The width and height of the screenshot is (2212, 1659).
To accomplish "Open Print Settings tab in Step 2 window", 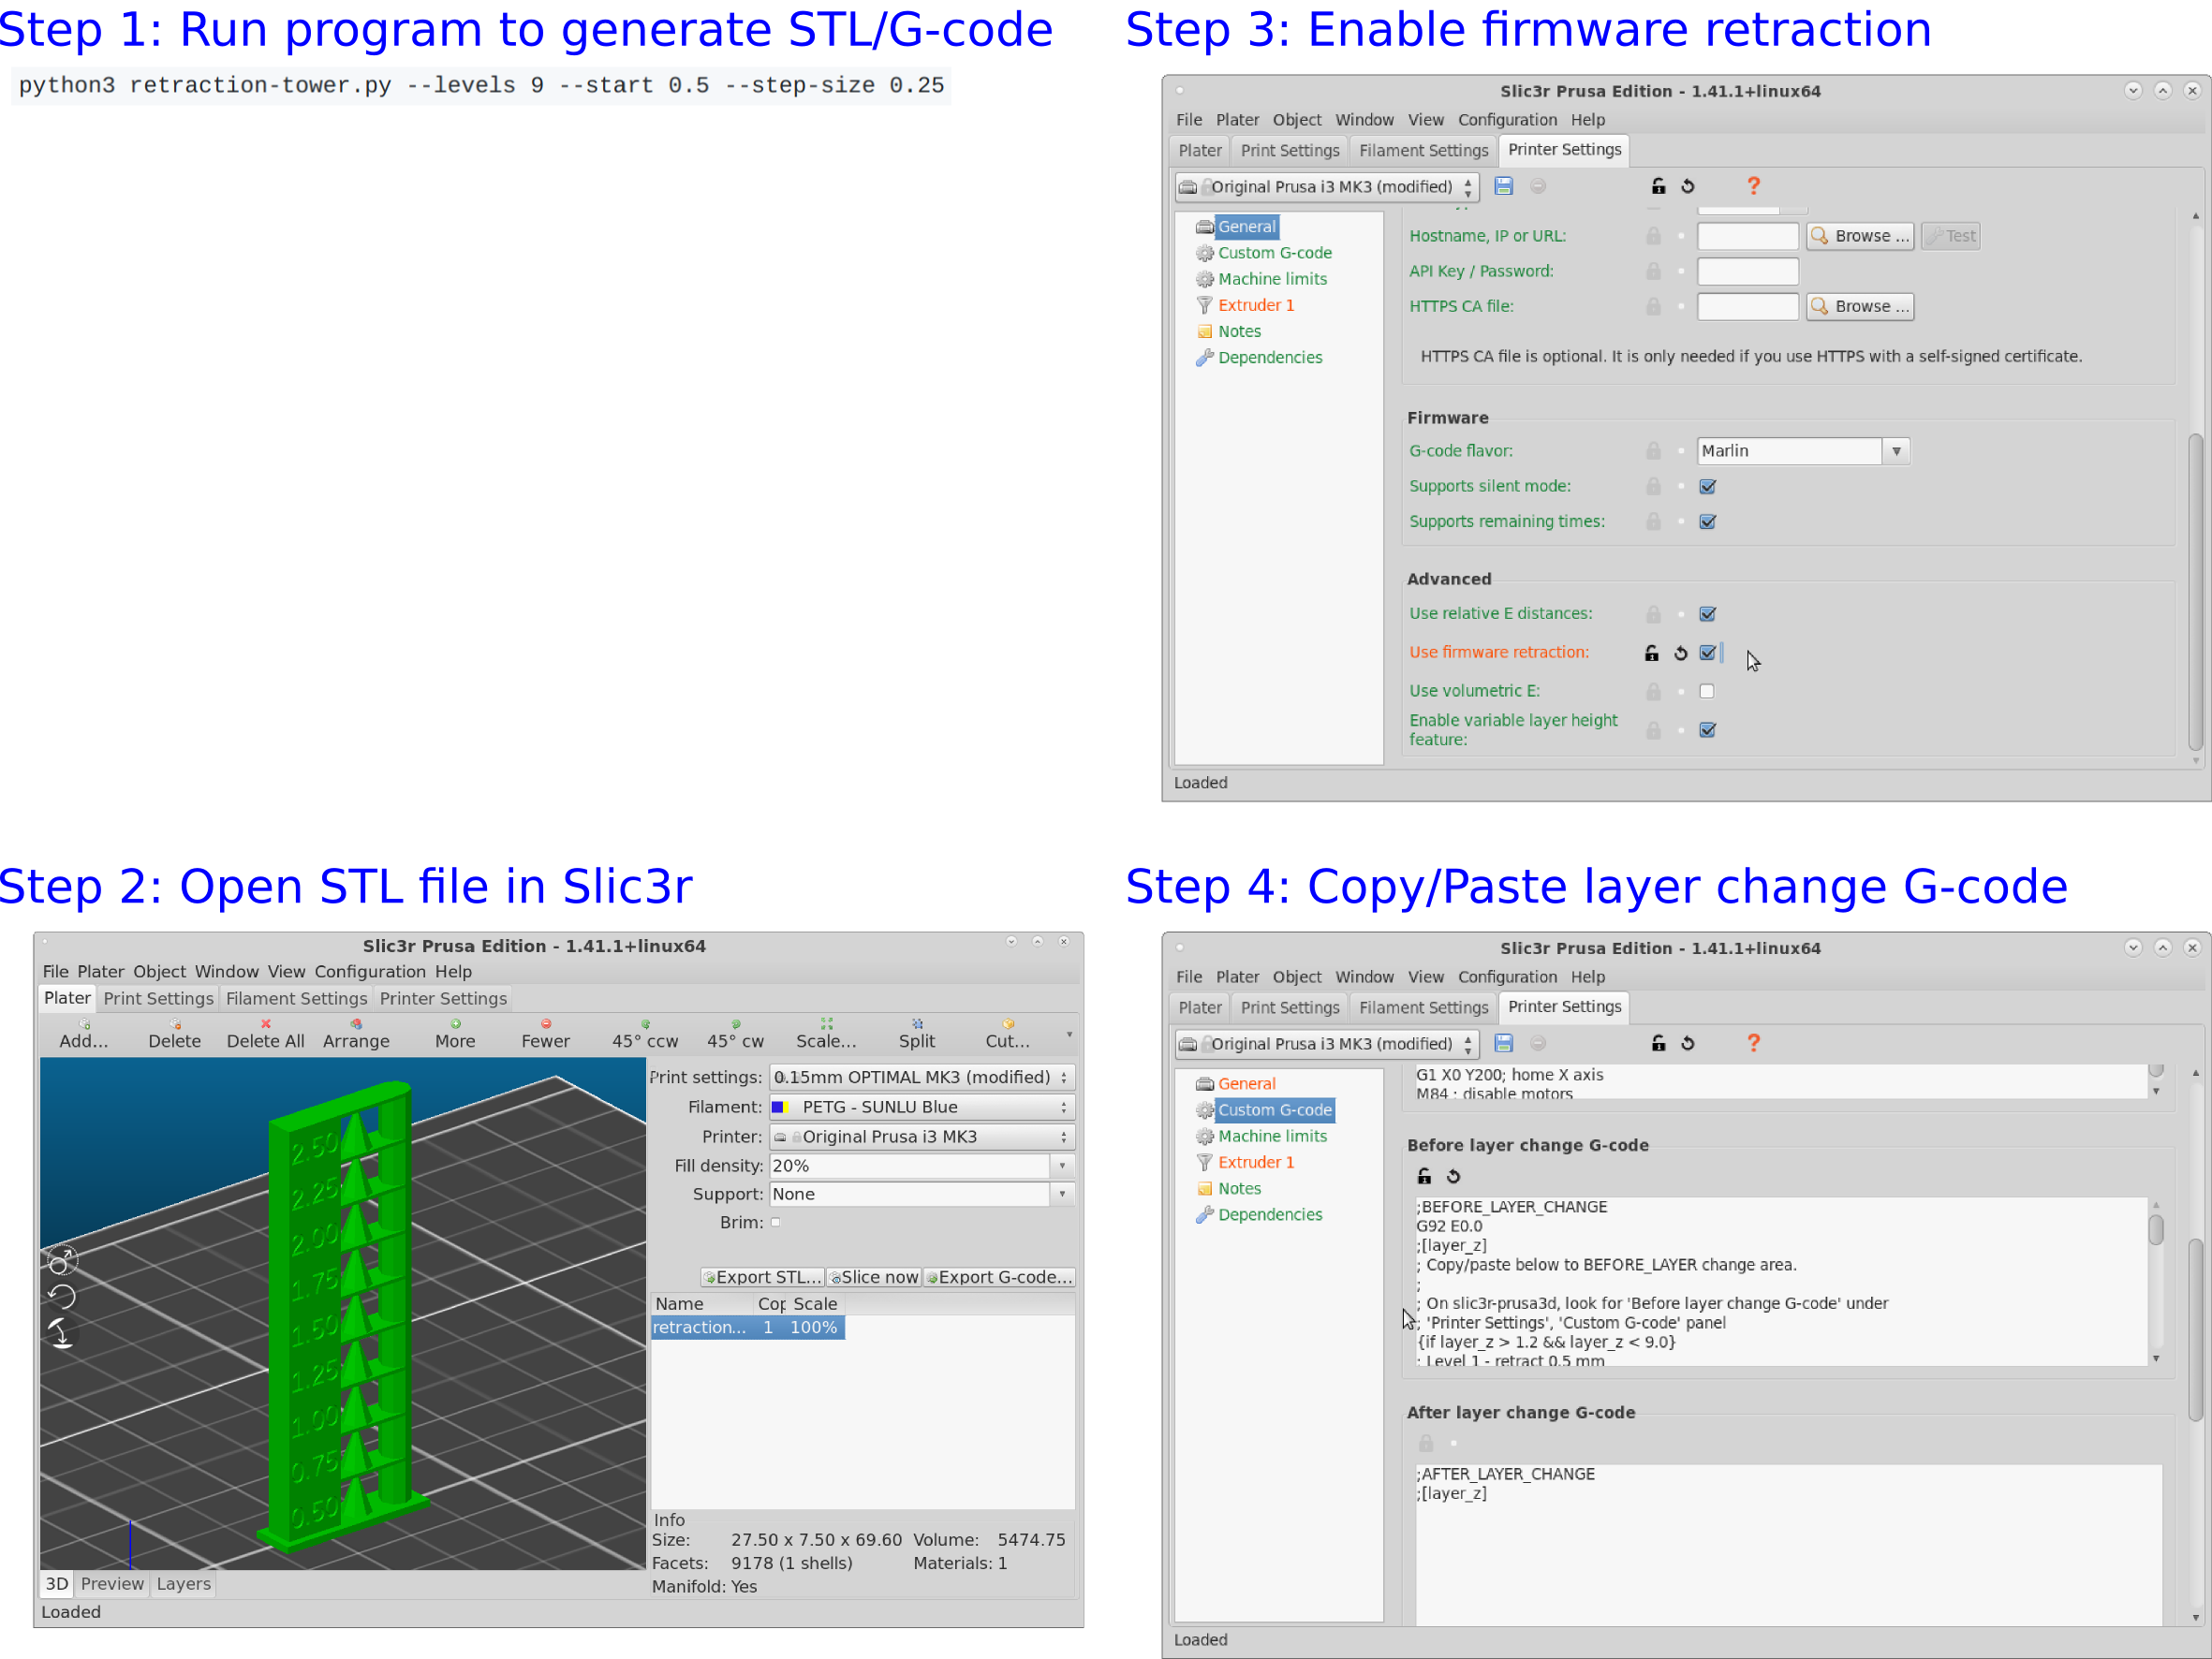I will [158, 998].
